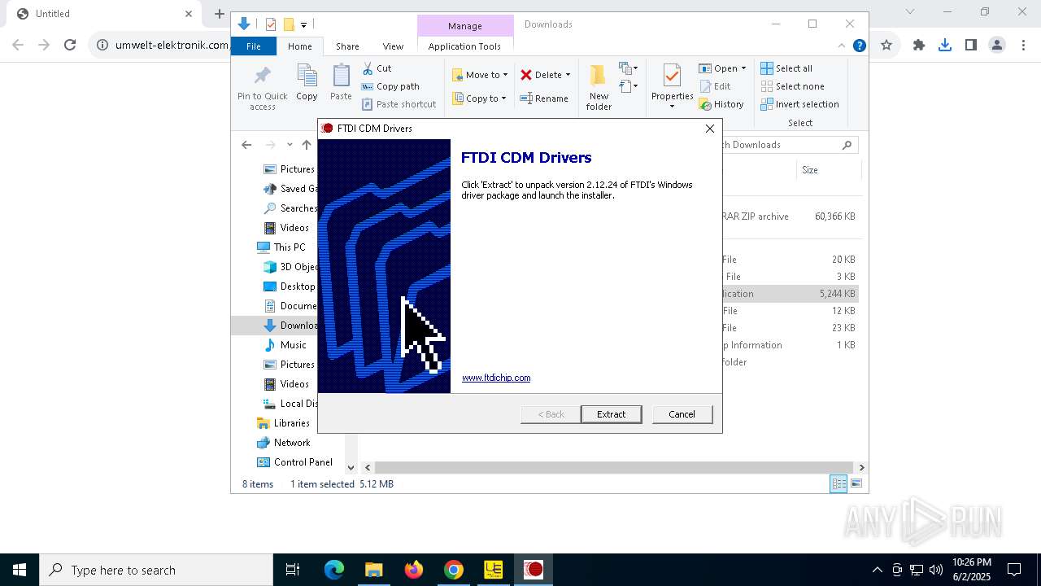This screenshot has width=1041, height=586.
Task: Open the Copy to dropdown
Action: point(479,98)
